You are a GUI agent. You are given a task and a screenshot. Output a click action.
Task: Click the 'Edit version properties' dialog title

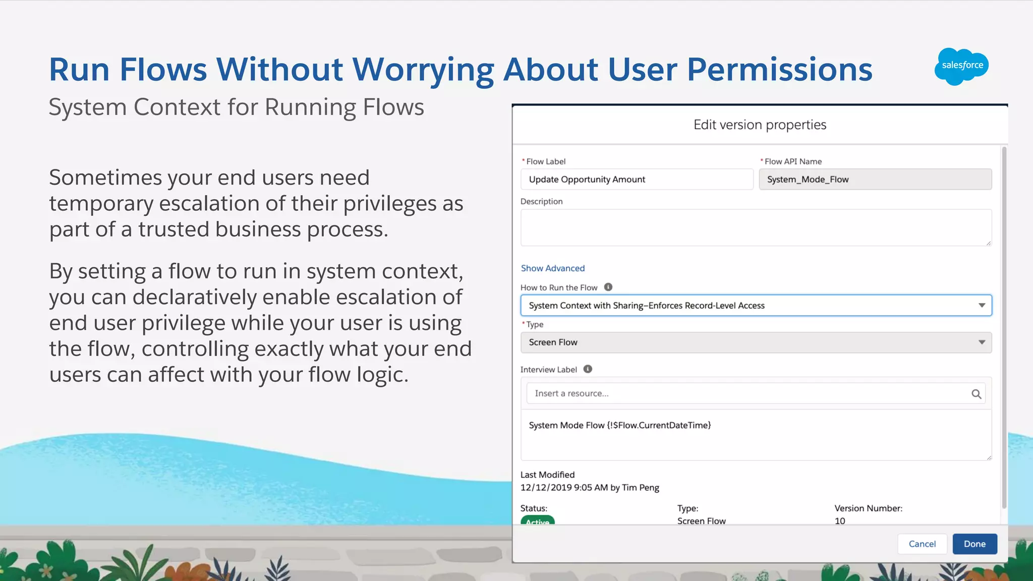[760, 125]
